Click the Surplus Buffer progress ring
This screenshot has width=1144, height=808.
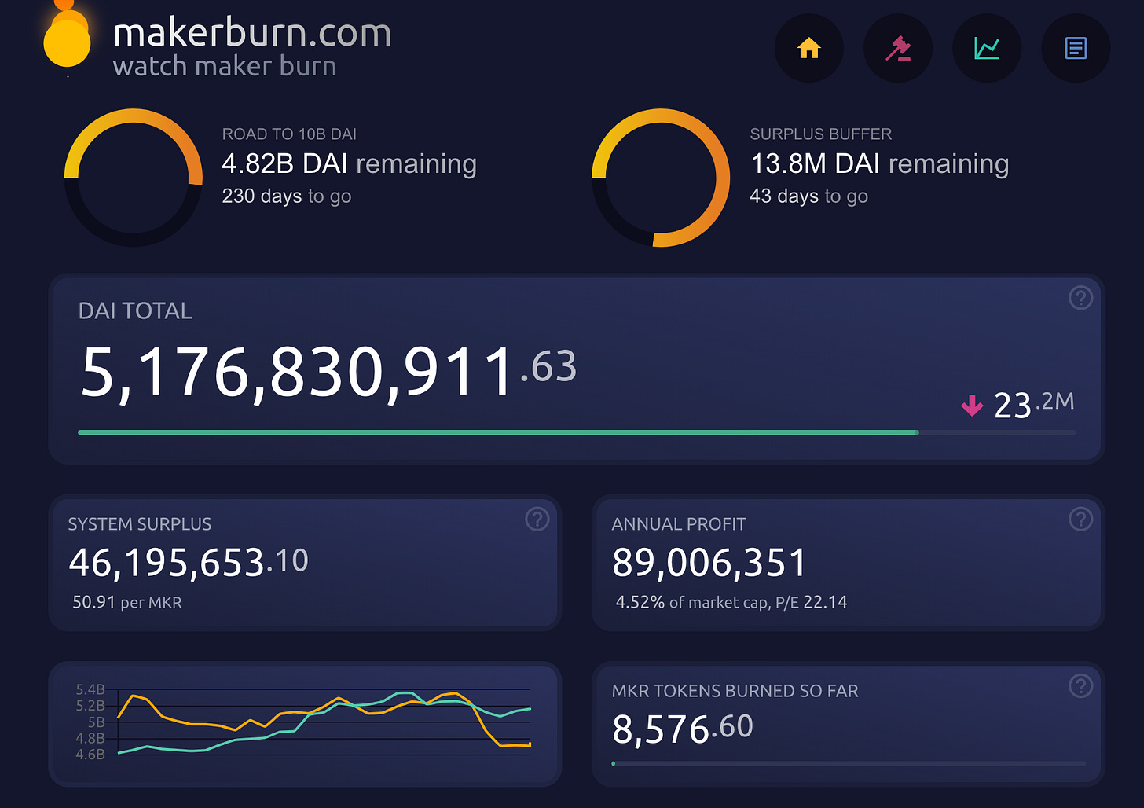(x=661, y=178)
